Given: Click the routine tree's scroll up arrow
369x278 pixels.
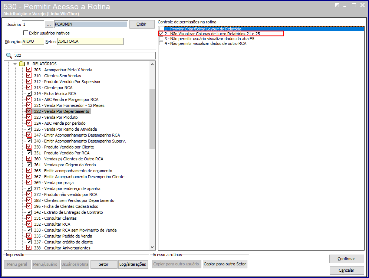Looking at the screenshot, I should click(152, 64).
